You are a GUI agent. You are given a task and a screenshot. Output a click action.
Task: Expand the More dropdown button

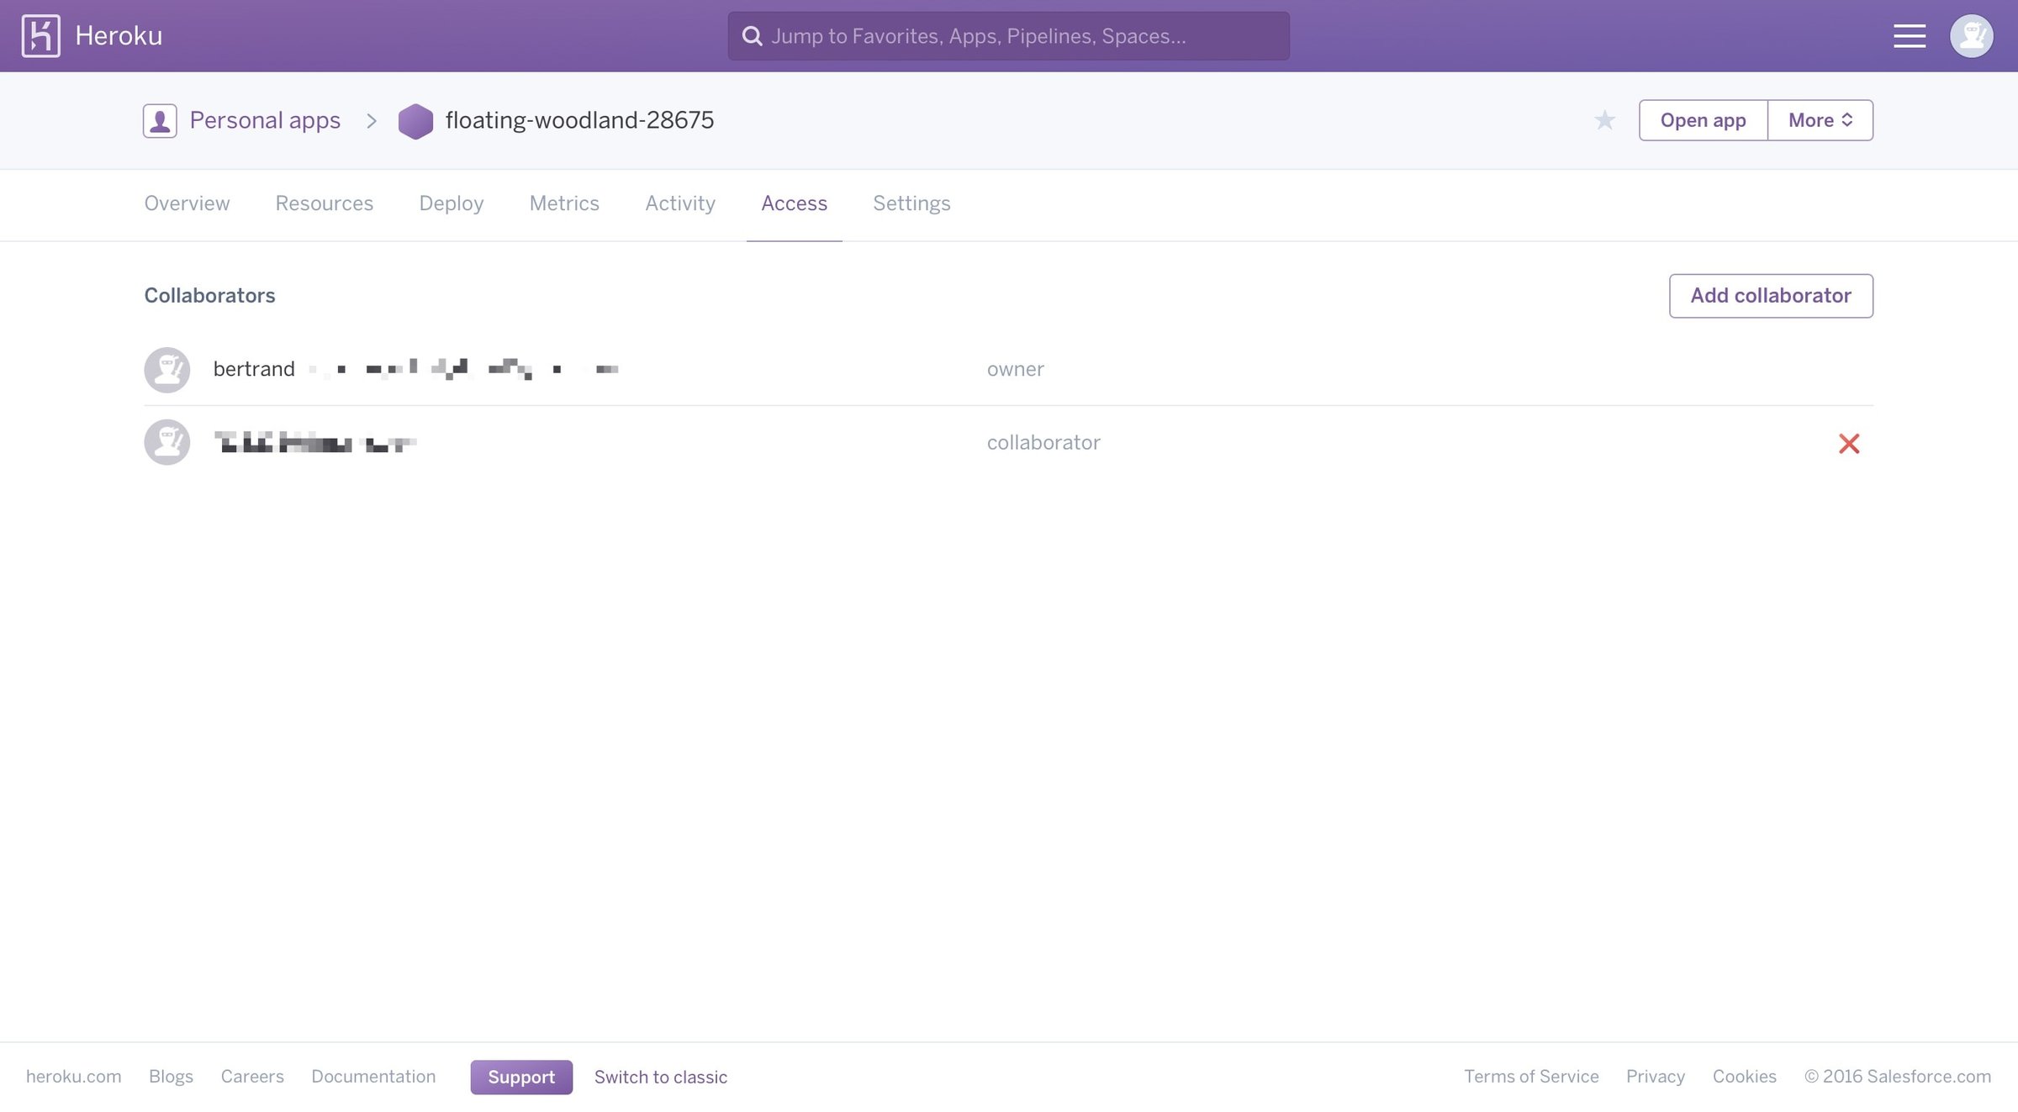[x=1820, y=120]
